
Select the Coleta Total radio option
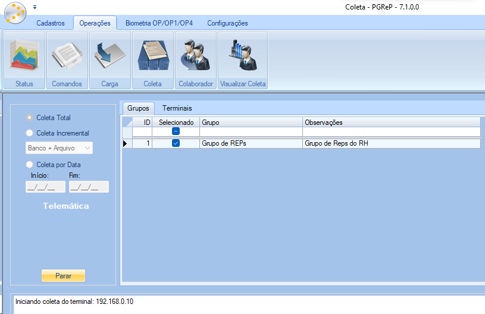[30, 118]
